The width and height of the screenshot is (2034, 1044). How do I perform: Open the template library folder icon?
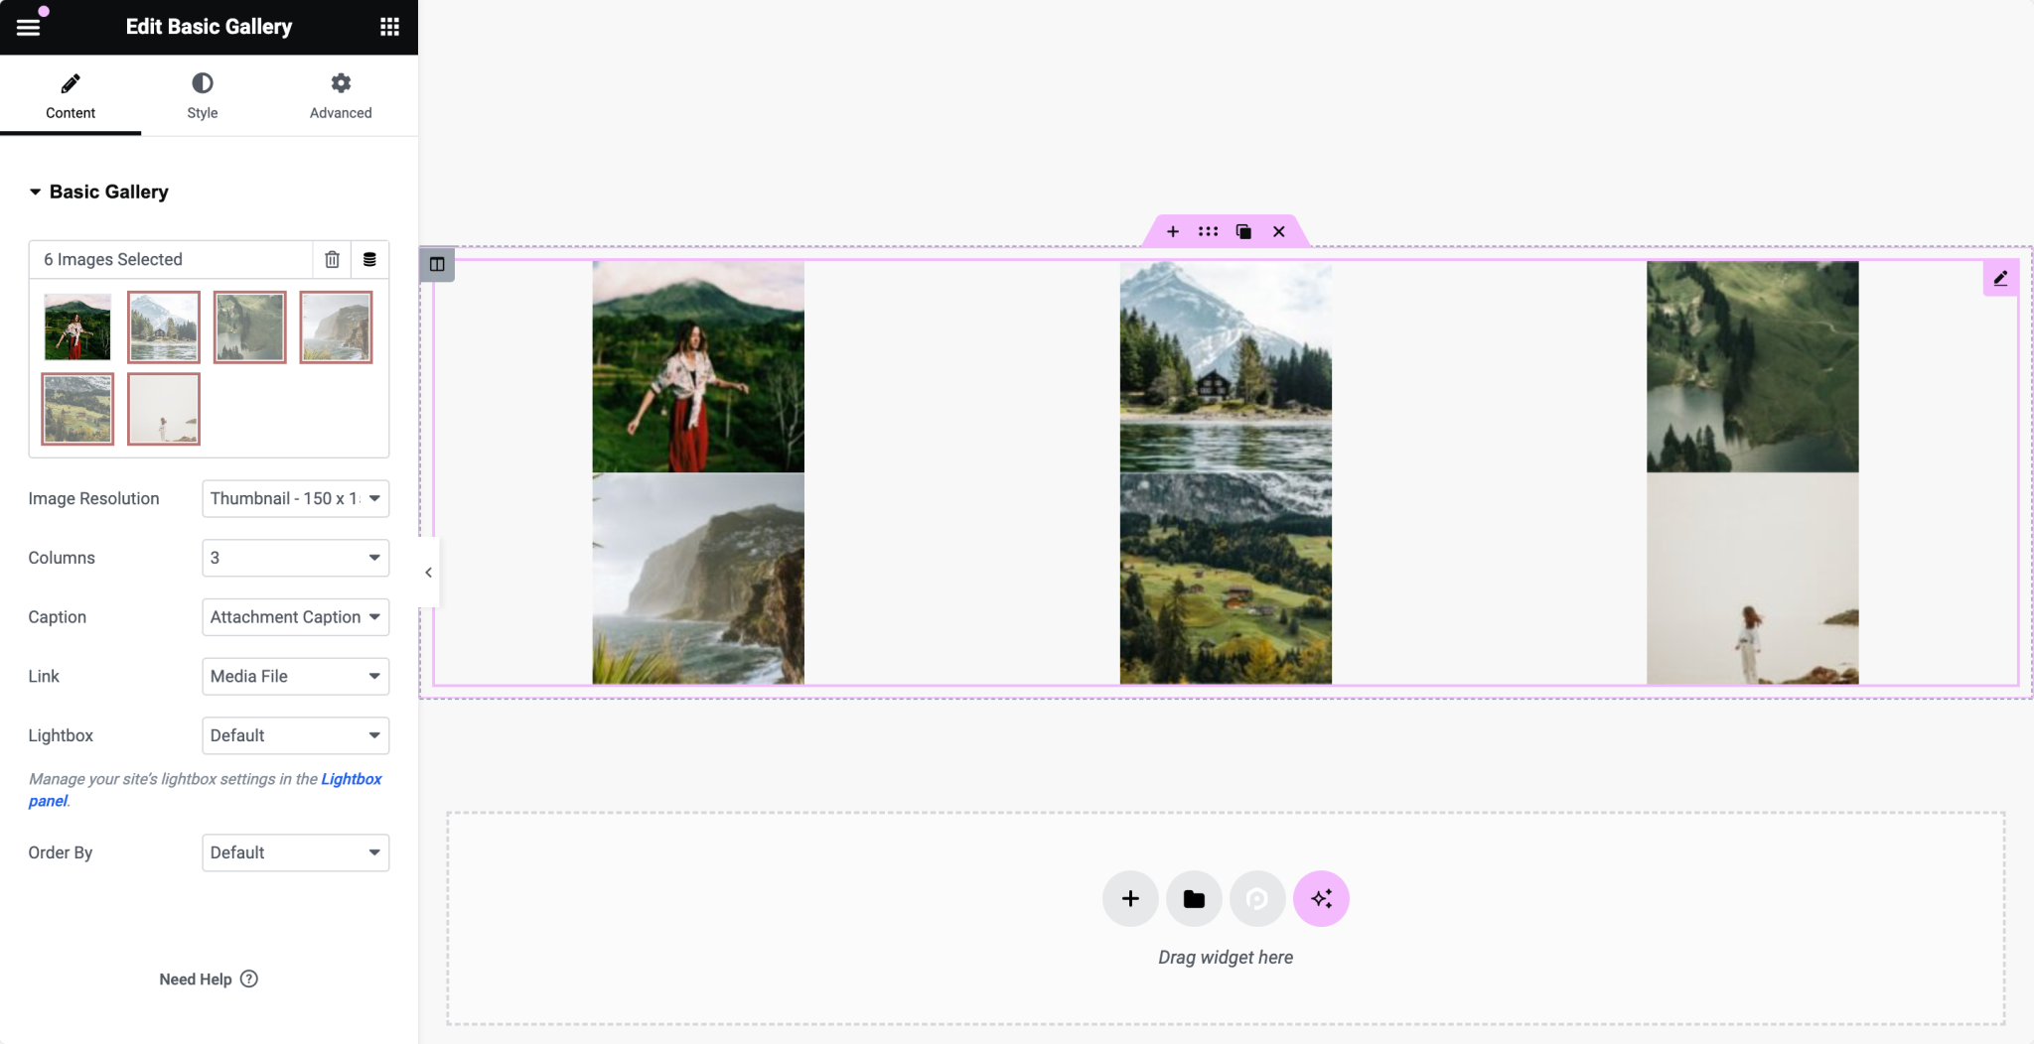[1193, 898]
